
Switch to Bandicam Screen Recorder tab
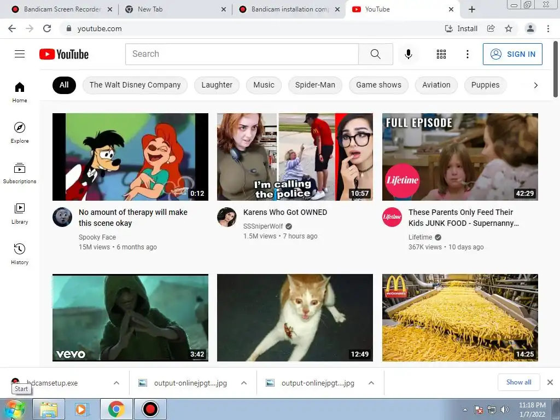pos(62,9)
